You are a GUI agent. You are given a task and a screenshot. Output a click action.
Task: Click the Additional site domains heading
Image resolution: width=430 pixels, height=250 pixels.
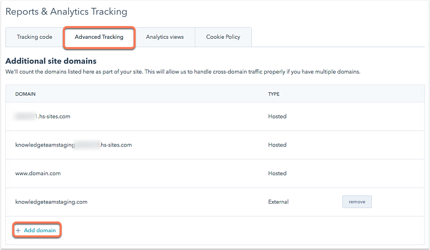51,61
